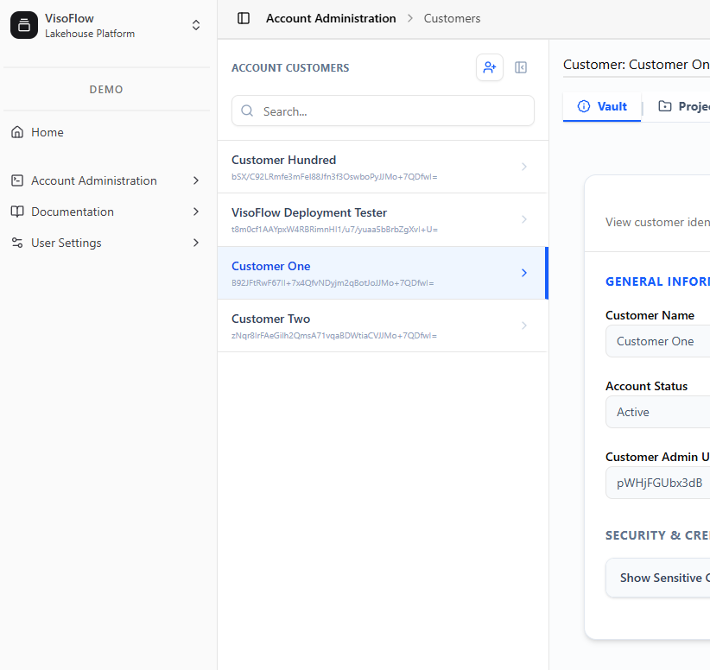Click the Documentation book icon
Viewport: 710px width, 670px height.
tap(17, 212)
